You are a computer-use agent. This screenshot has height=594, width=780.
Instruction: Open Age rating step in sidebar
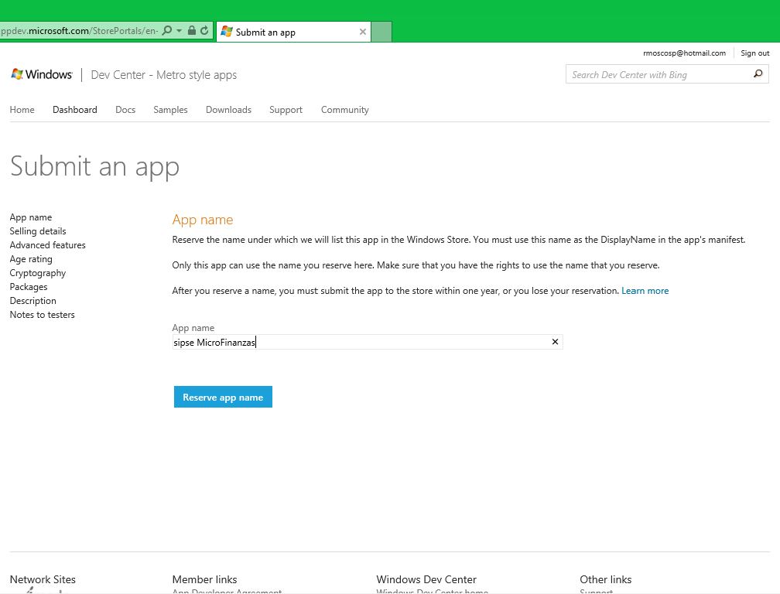pos(31,259)
